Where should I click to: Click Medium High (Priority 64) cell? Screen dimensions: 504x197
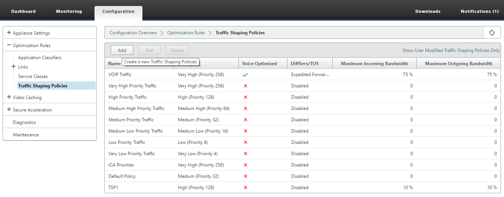[x=203, y=108]
